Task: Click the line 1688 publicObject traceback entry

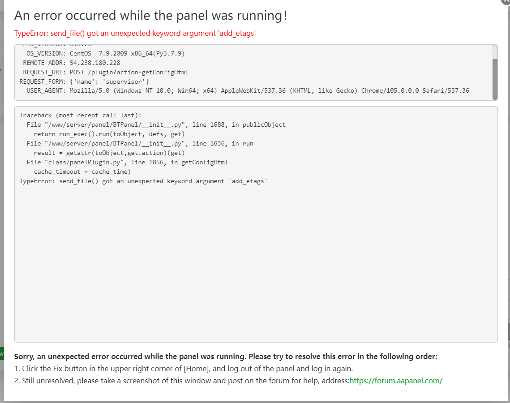Action: tap(156, 124)
